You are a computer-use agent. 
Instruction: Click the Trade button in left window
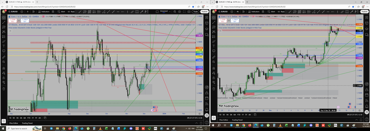pos(195,12)
